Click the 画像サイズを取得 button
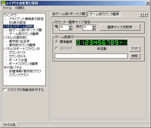The image size is (151, 128). click(120, 27)
